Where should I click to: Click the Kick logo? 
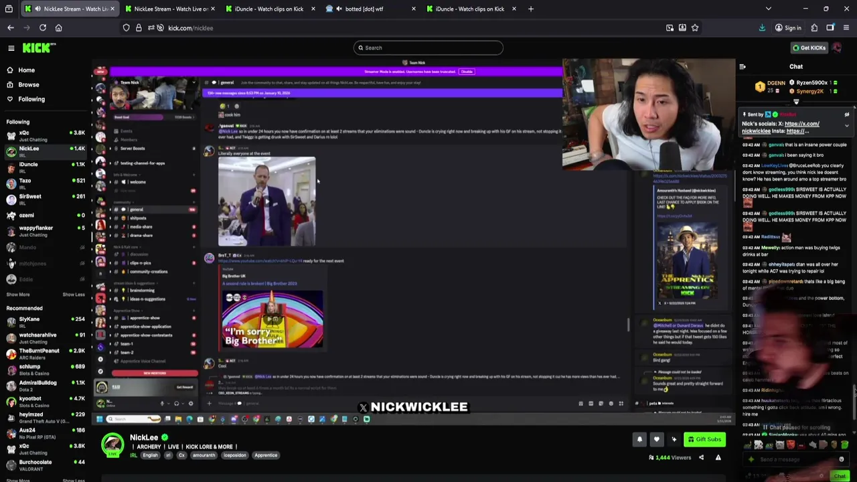pyautogui.click(x=39, y=48)
